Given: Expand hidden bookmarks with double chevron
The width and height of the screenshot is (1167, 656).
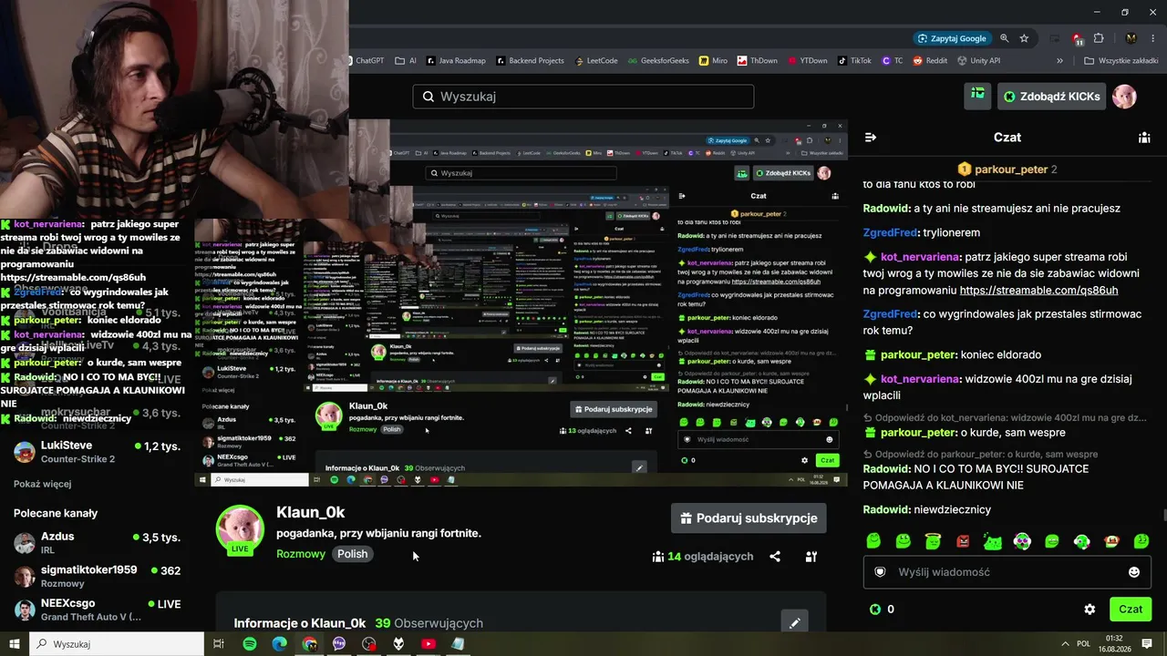Looking at the screenshot, I should pyautogui.click(x=1059, y=61).
